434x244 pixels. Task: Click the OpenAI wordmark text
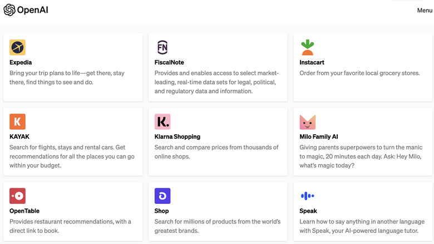point(32,10)
